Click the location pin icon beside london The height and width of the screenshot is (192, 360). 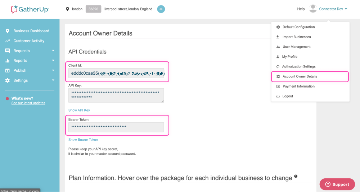67,9
